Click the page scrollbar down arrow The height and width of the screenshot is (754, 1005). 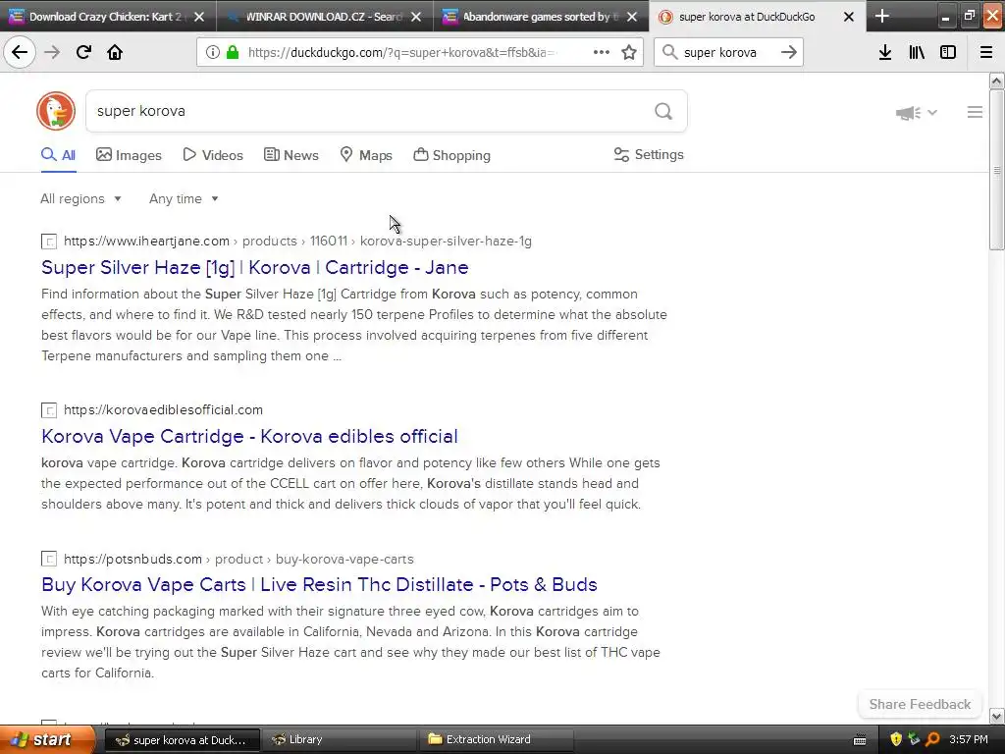(x=997, y=716)
